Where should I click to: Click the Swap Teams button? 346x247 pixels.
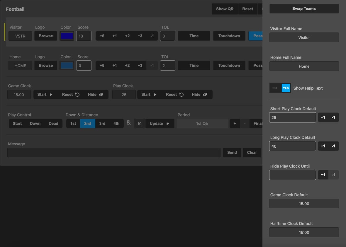pos(304,8)
